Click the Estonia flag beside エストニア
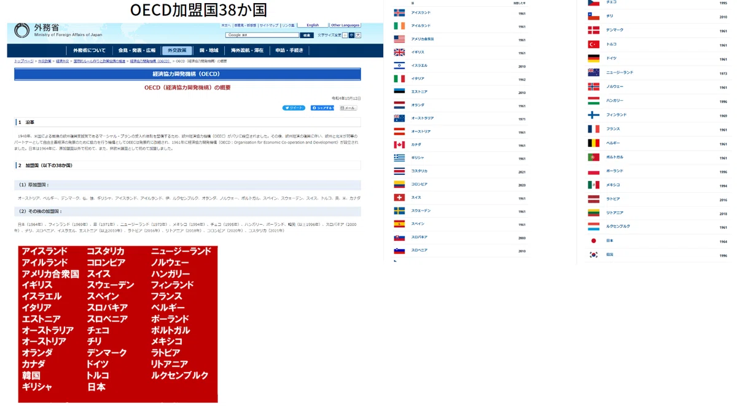This screenshot has height=415, width=737. click(399, 91)
